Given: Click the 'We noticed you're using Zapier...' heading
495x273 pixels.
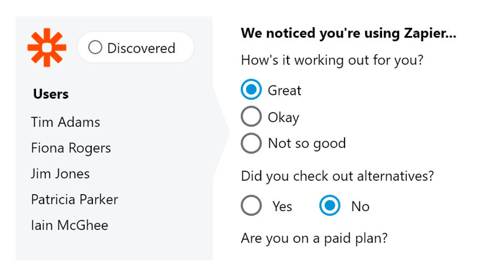Looking at the screenshot, I should pyautogui.click(x=349, y=34).
